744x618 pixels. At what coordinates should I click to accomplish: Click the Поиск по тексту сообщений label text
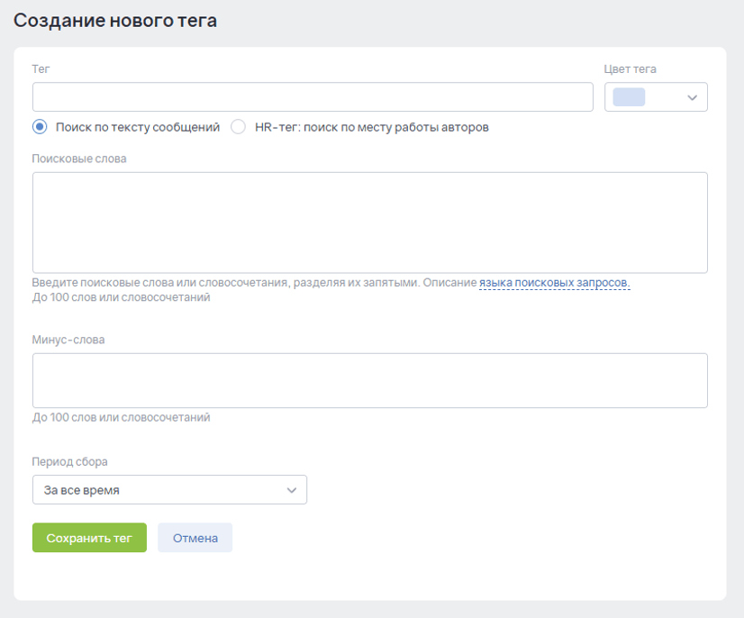pos(137,127)
